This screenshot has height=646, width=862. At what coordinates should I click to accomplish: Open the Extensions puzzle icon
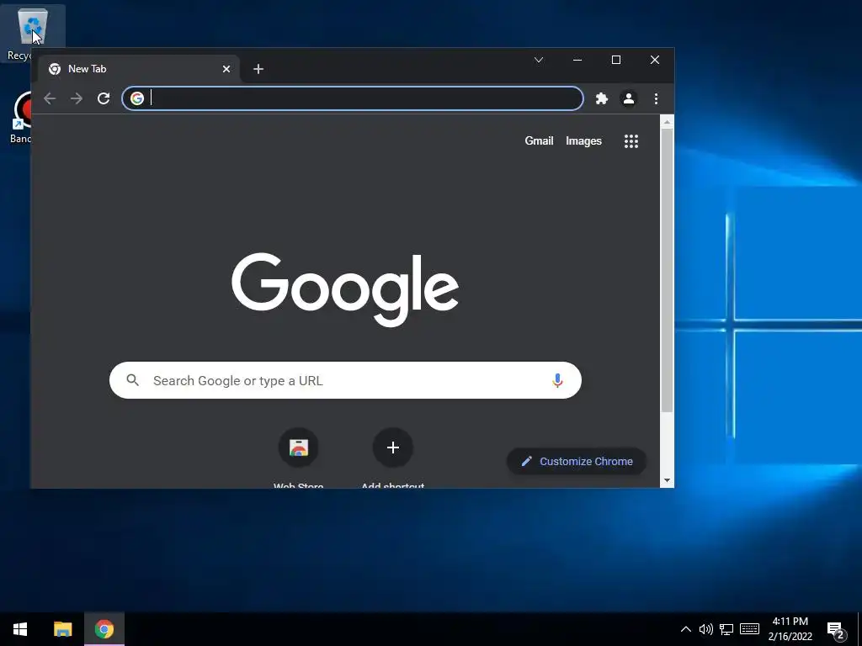601,98
